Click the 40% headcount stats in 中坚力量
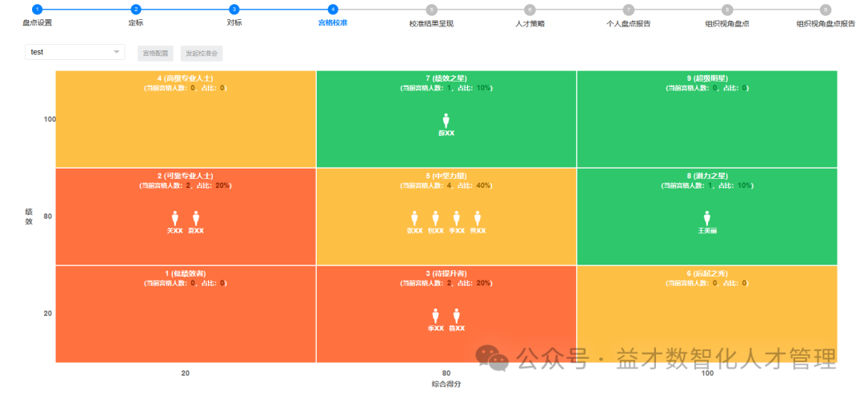Image resolution: width=864 pixels, height=394 pixels. click(446, 185)
